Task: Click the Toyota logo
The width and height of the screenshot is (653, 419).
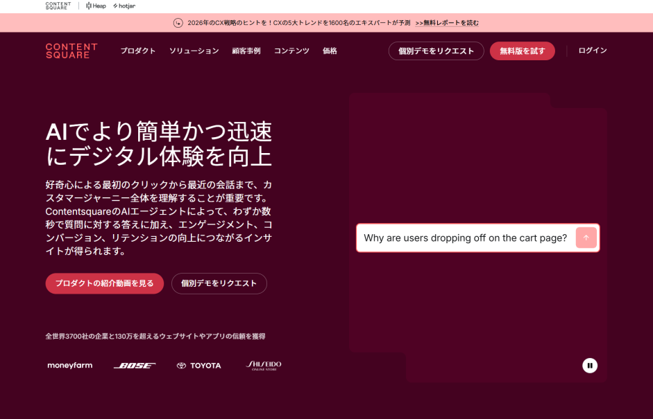Action: (x=198, y=366)
